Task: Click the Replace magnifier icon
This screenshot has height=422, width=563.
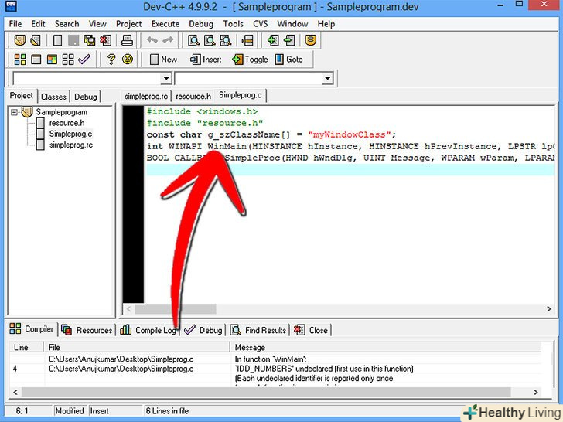Action: click(210, 40)
